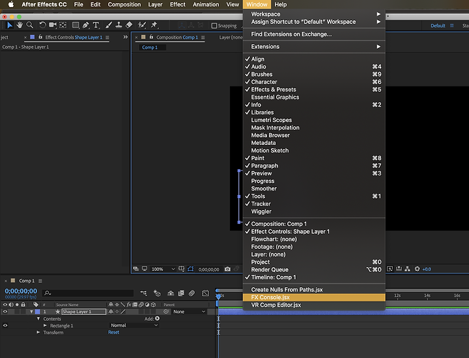Image resolution: width=469 pixels, height=358 pixels.
Task: Expand the Transform group
Action: click(x=38, y=332)
